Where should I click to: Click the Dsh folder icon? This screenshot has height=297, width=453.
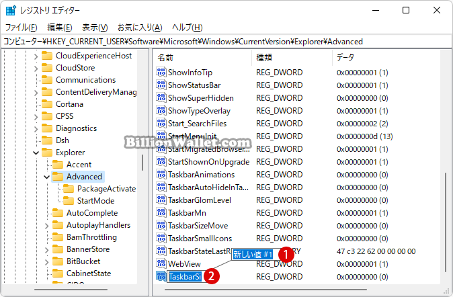pos(47,140)
